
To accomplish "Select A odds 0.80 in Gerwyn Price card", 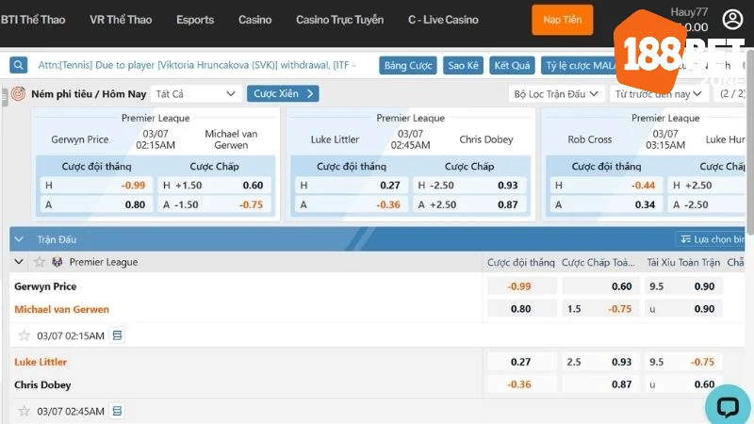I will coord(96,204).
